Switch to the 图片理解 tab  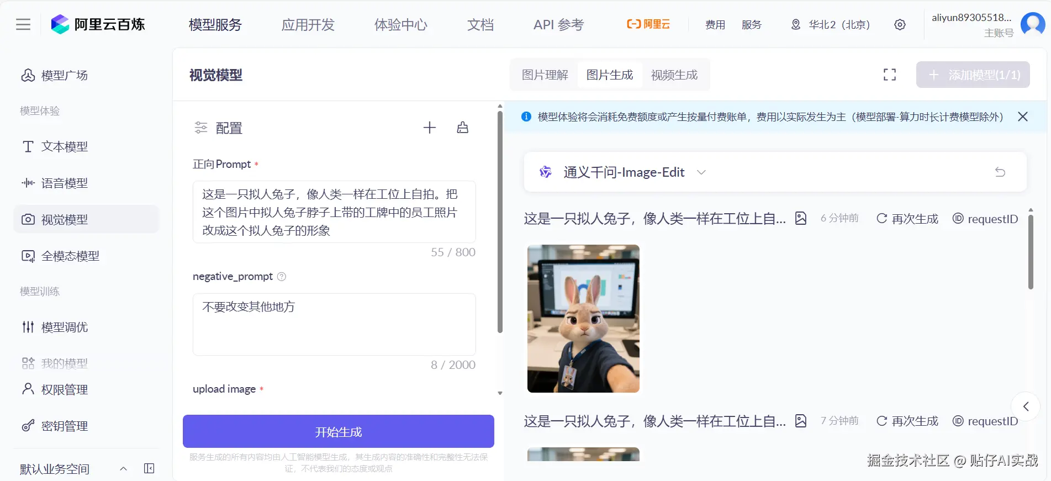[x=545, y=75]
